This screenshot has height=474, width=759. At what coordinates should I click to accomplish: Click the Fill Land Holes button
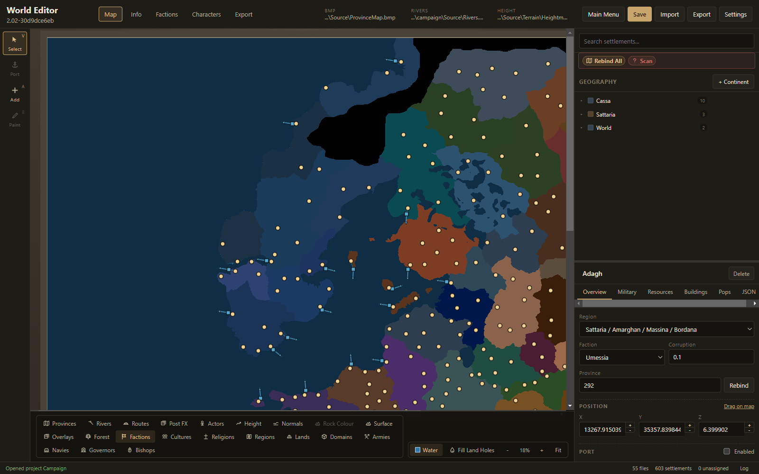472,450
